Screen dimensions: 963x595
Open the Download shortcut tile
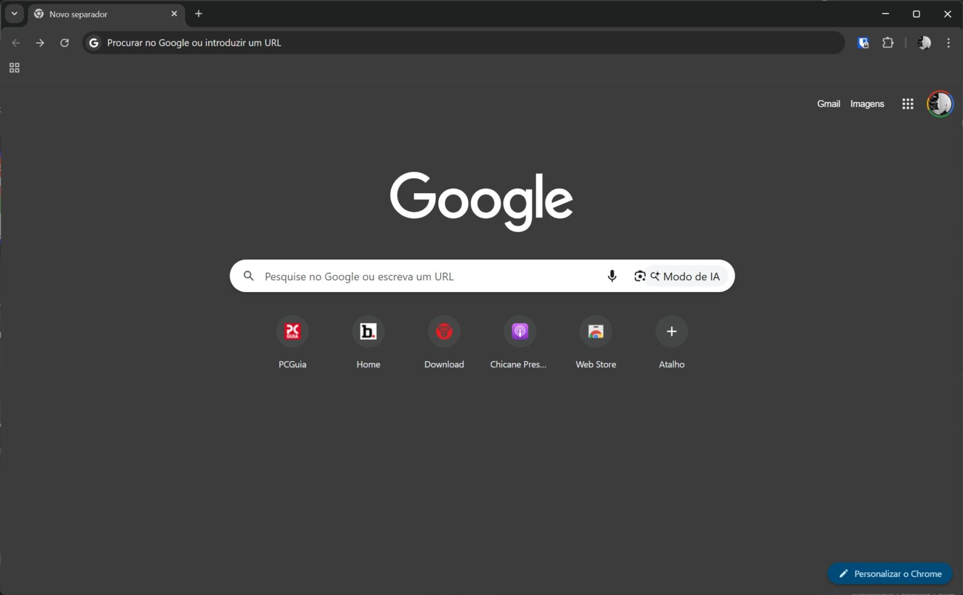point(444,332)
